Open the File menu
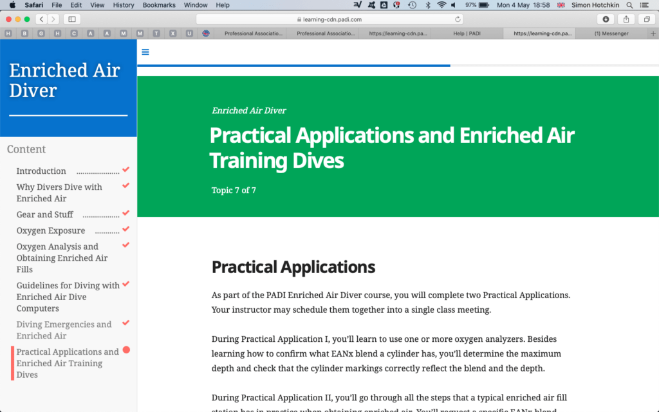This screenshot has height=412, width=659. pos(57,5)
